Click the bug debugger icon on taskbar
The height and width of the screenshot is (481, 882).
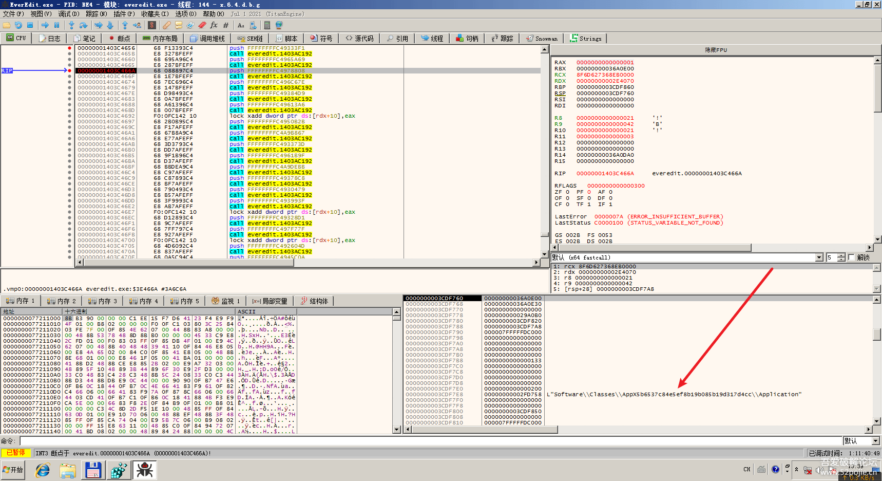pos(145,470)
